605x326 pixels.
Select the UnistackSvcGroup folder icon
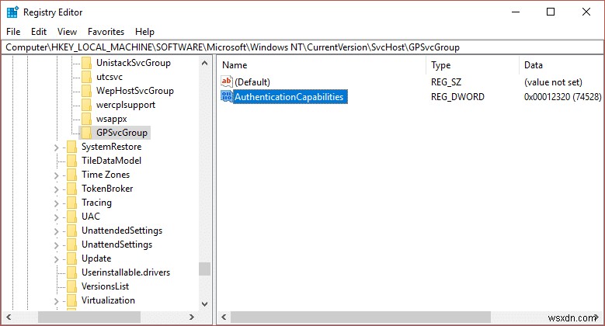click(86, 63)
